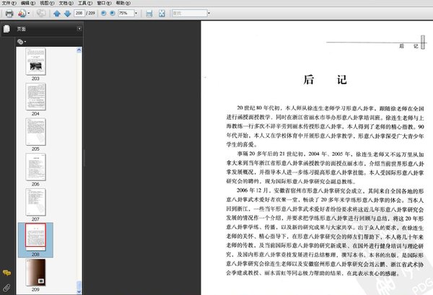Click thumbnail scrollbar down arrow
Viewport: 433px width, 295px height.
pos(79,291)
